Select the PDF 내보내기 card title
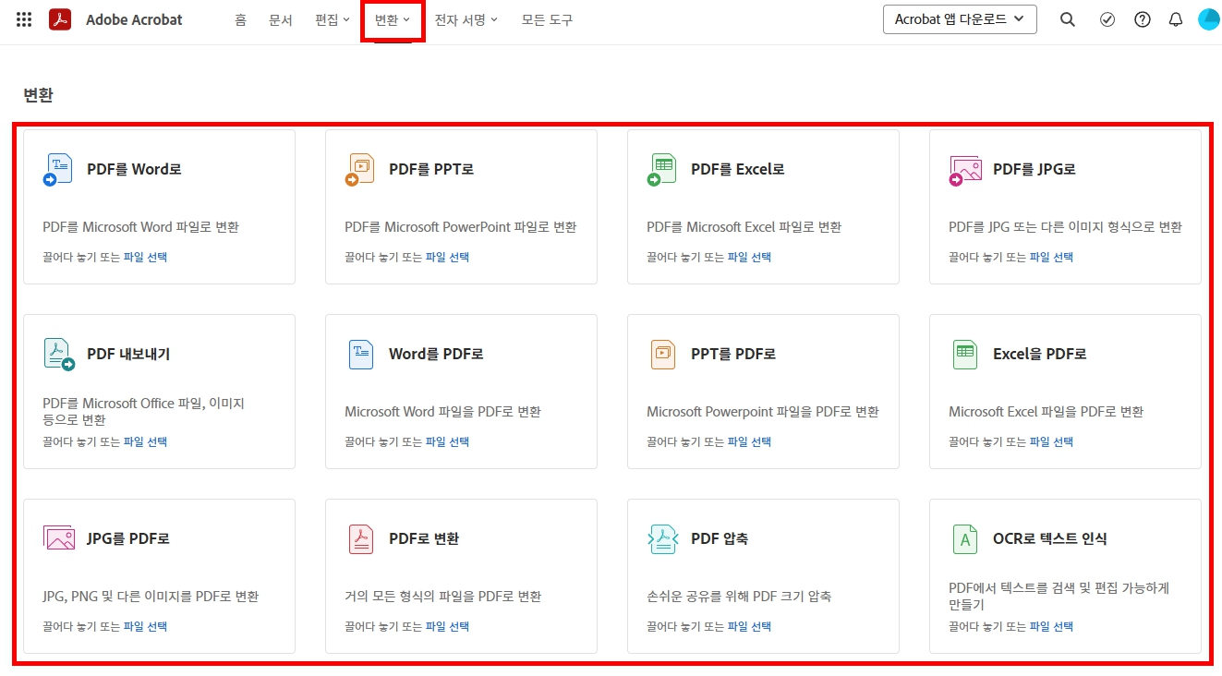The height and width of the screenshot is (676, 1222). tap(128, 354)
